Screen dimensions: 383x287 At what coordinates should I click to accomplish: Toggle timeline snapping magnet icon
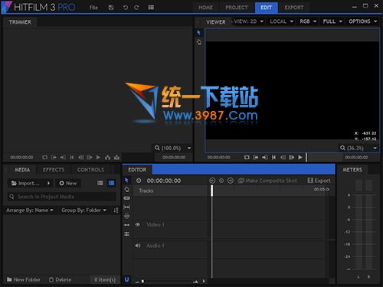[x=126, y=279]
